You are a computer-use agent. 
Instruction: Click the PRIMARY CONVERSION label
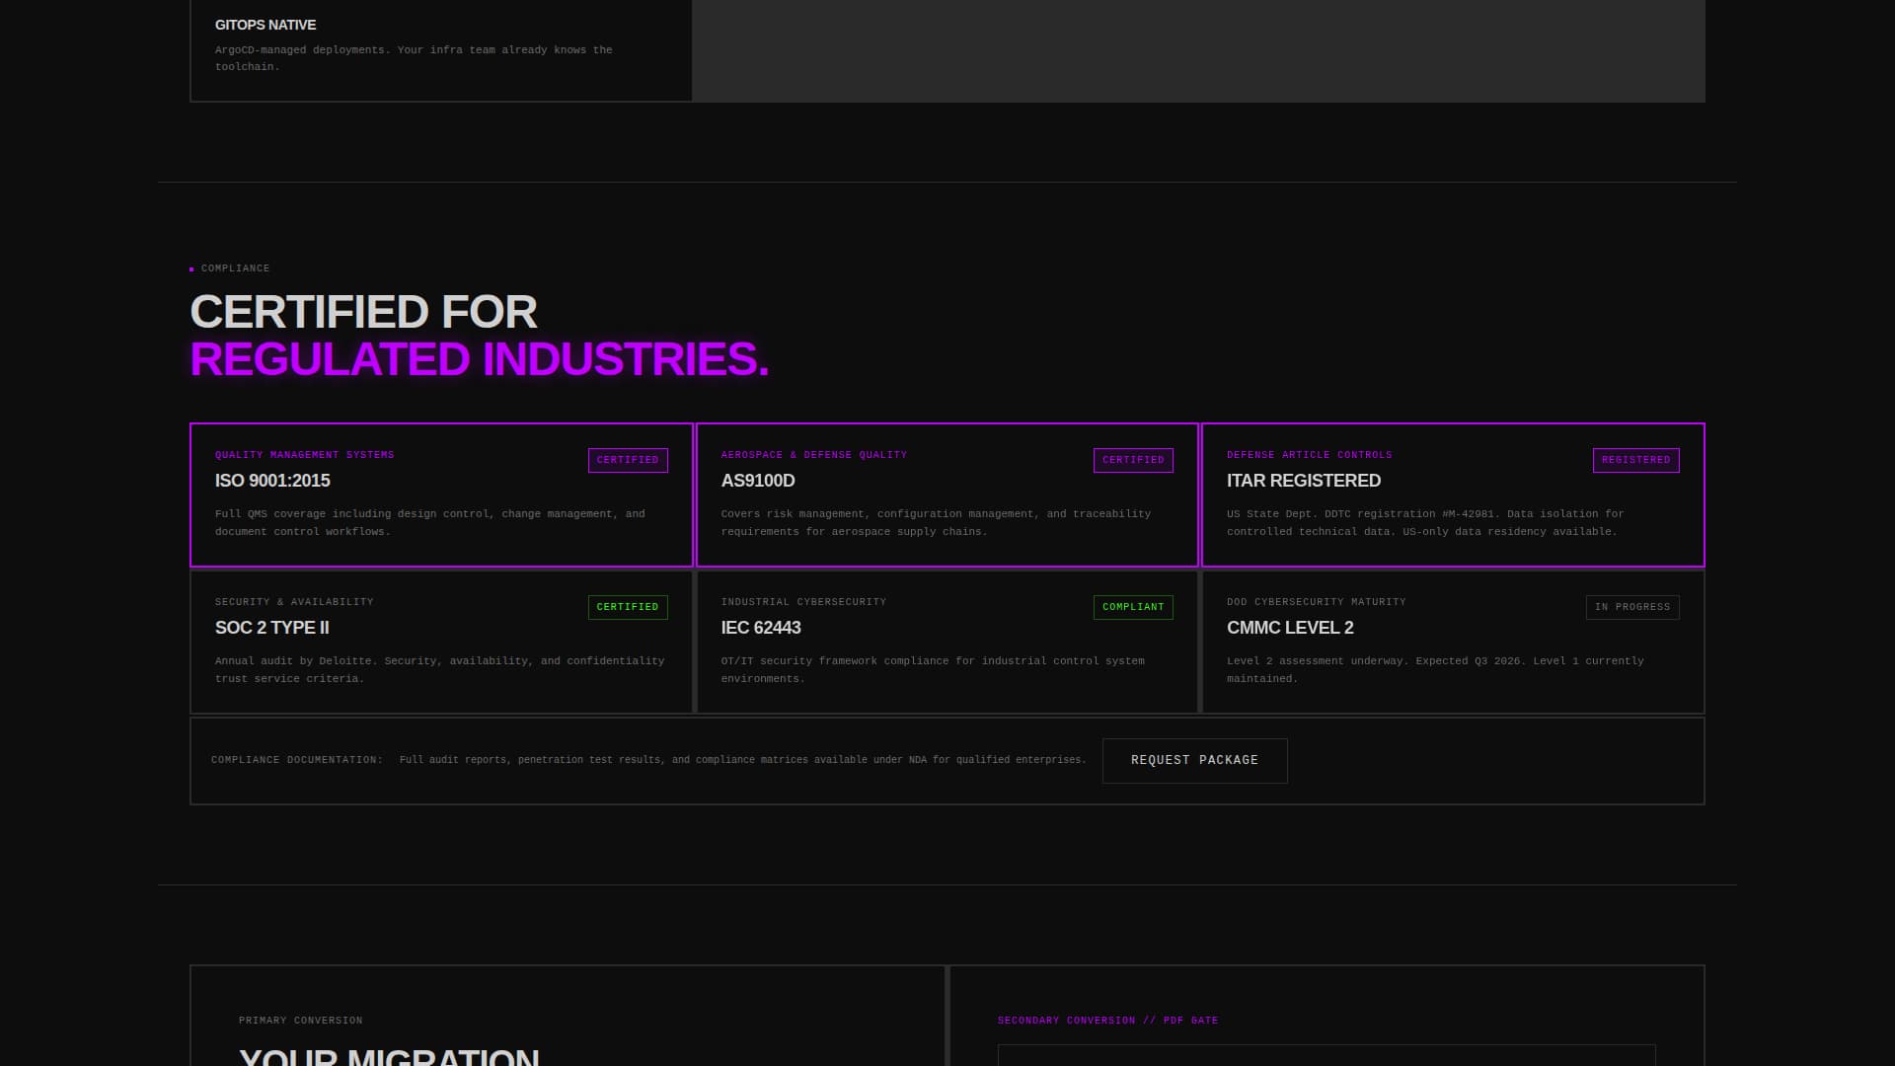(x=301, y=1020)
